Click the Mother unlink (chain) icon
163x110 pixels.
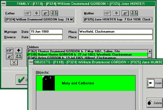tap(134, 13)
